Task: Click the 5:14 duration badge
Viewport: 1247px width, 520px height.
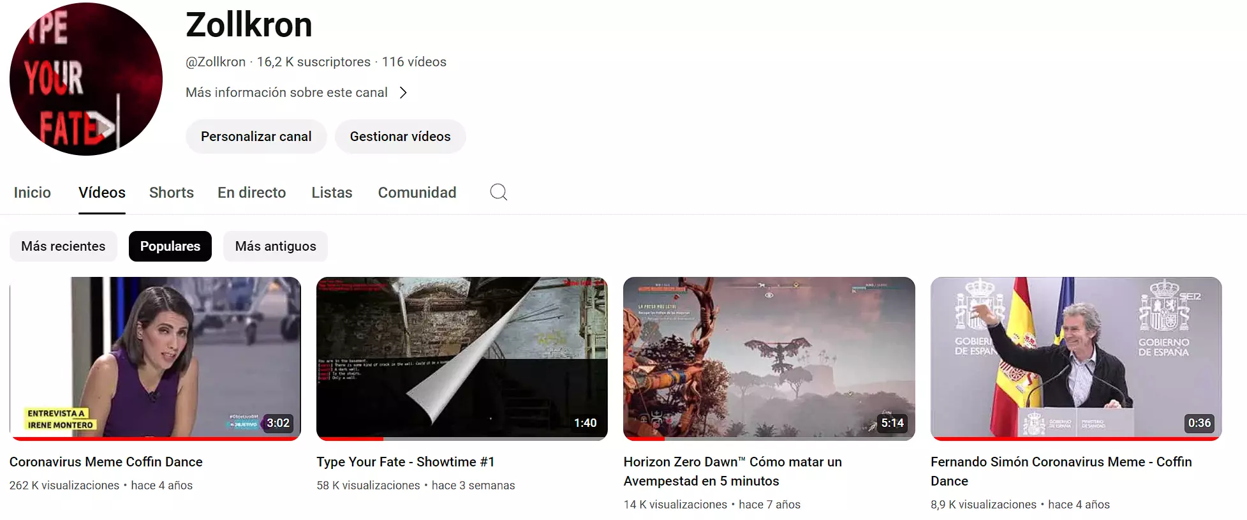Action: [x=892, y=423]
